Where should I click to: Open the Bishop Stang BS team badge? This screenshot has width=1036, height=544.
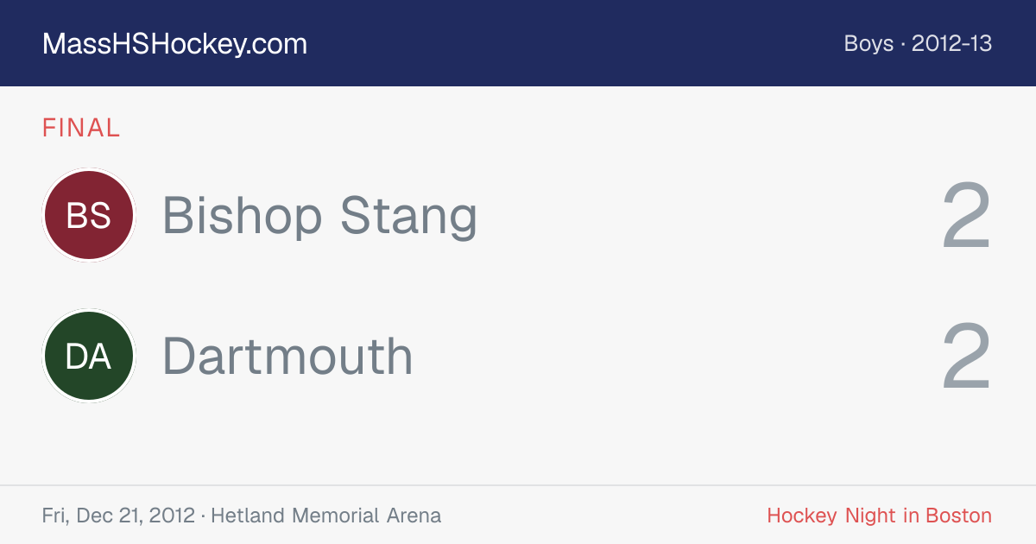(89, 215)
